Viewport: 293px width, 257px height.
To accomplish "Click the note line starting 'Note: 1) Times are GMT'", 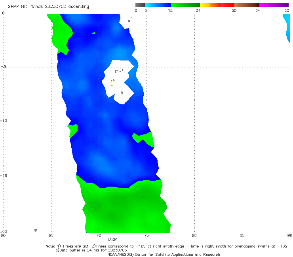I will [x=166, y=246].
